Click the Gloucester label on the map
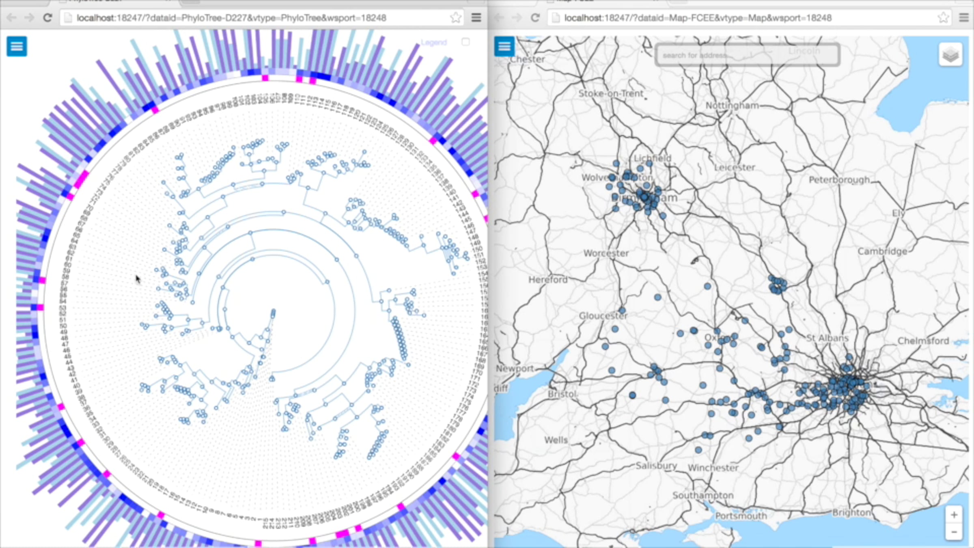This screenshot has height=548, width=974. pos(603,316)
